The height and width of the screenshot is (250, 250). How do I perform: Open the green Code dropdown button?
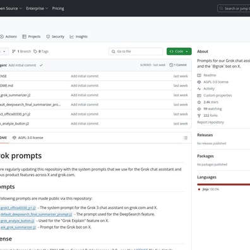[179, 51]
